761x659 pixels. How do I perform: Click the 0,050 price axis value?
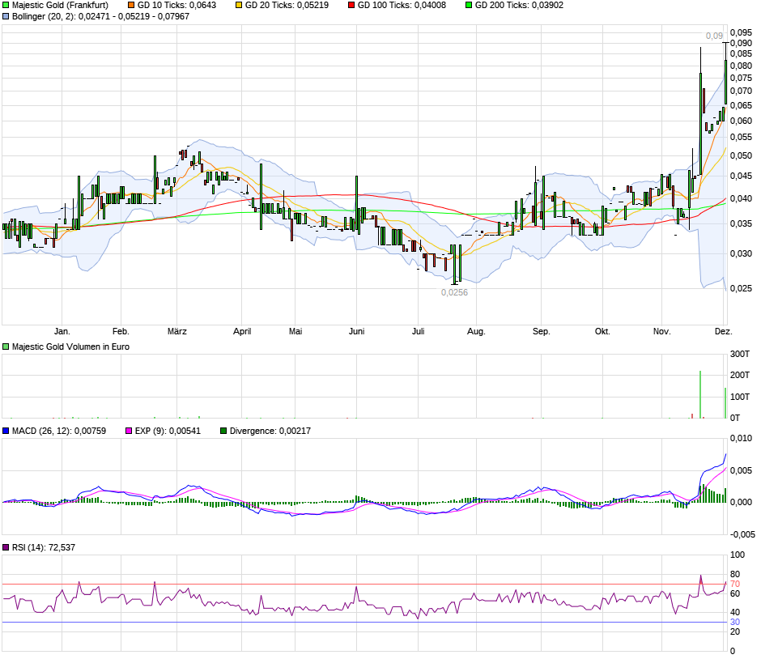click(741, 155)
